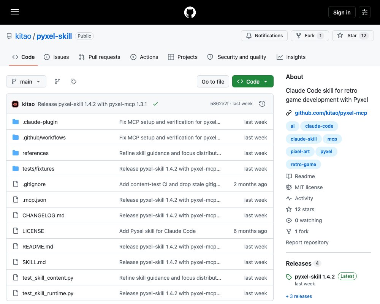Open the Pull requests tab

coord(100,57)
